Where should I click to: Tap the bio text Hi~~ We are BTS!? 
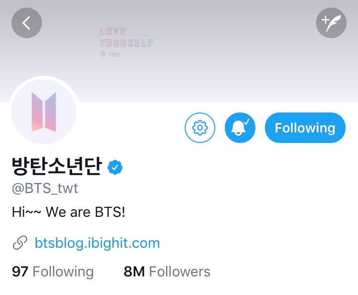(x=68, y=212)
